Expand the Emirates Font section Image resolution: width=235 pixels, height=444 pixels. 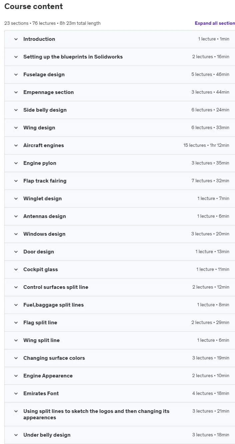[x=120, y=394]
